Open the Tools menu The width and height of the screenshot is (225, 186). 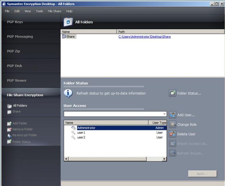(x=39, y=11)
